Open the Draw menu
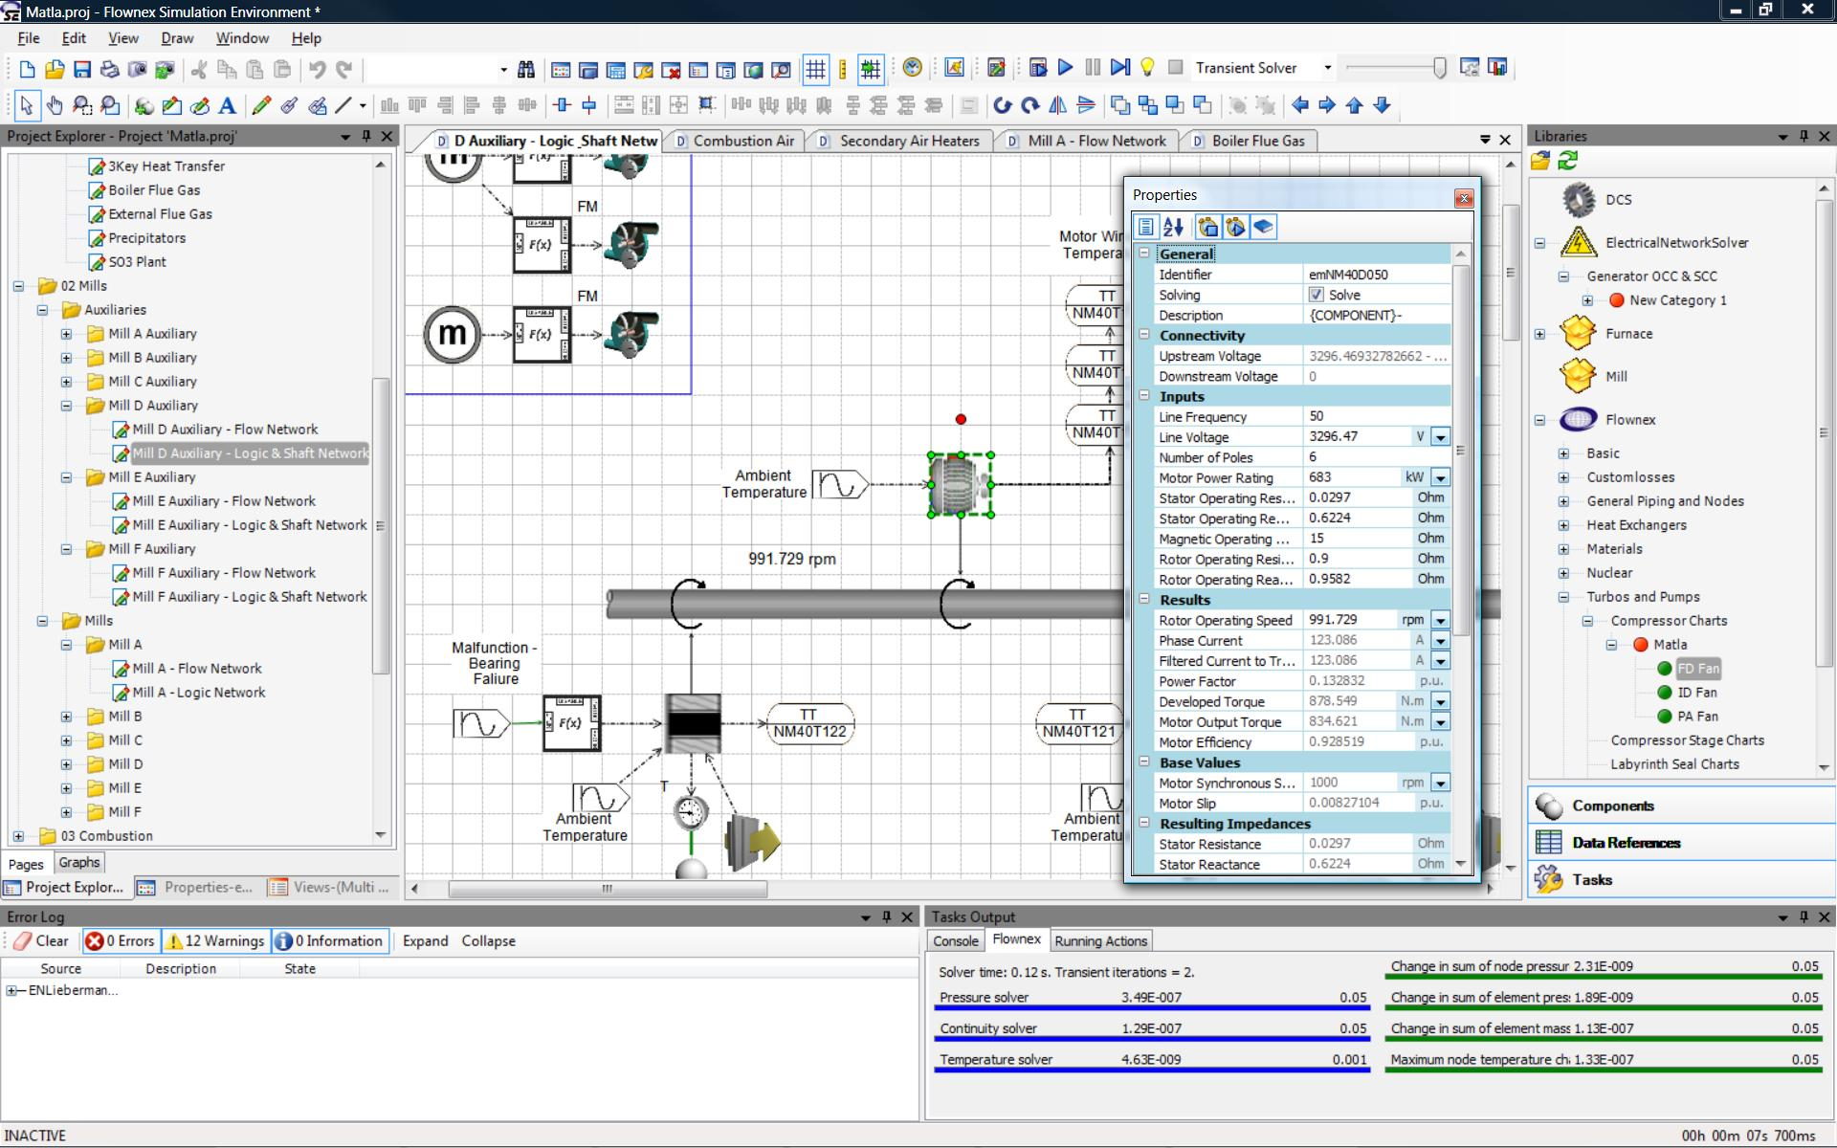 [177, 38]
